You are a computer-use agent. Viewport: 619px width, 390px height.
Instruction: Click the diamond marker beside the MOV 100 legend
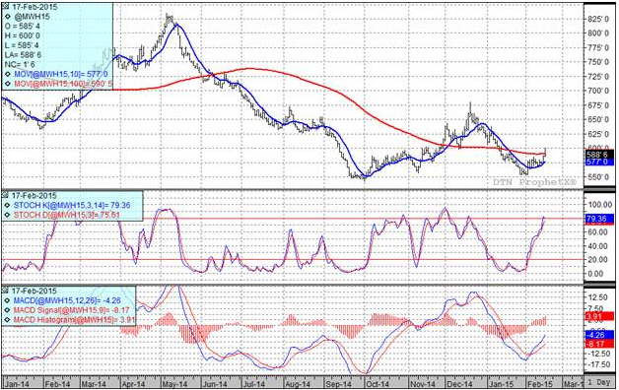point(8,84)
